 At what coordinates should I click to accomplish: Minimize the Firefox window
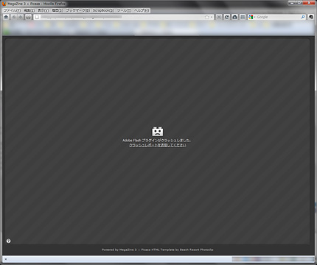[292, 3]
